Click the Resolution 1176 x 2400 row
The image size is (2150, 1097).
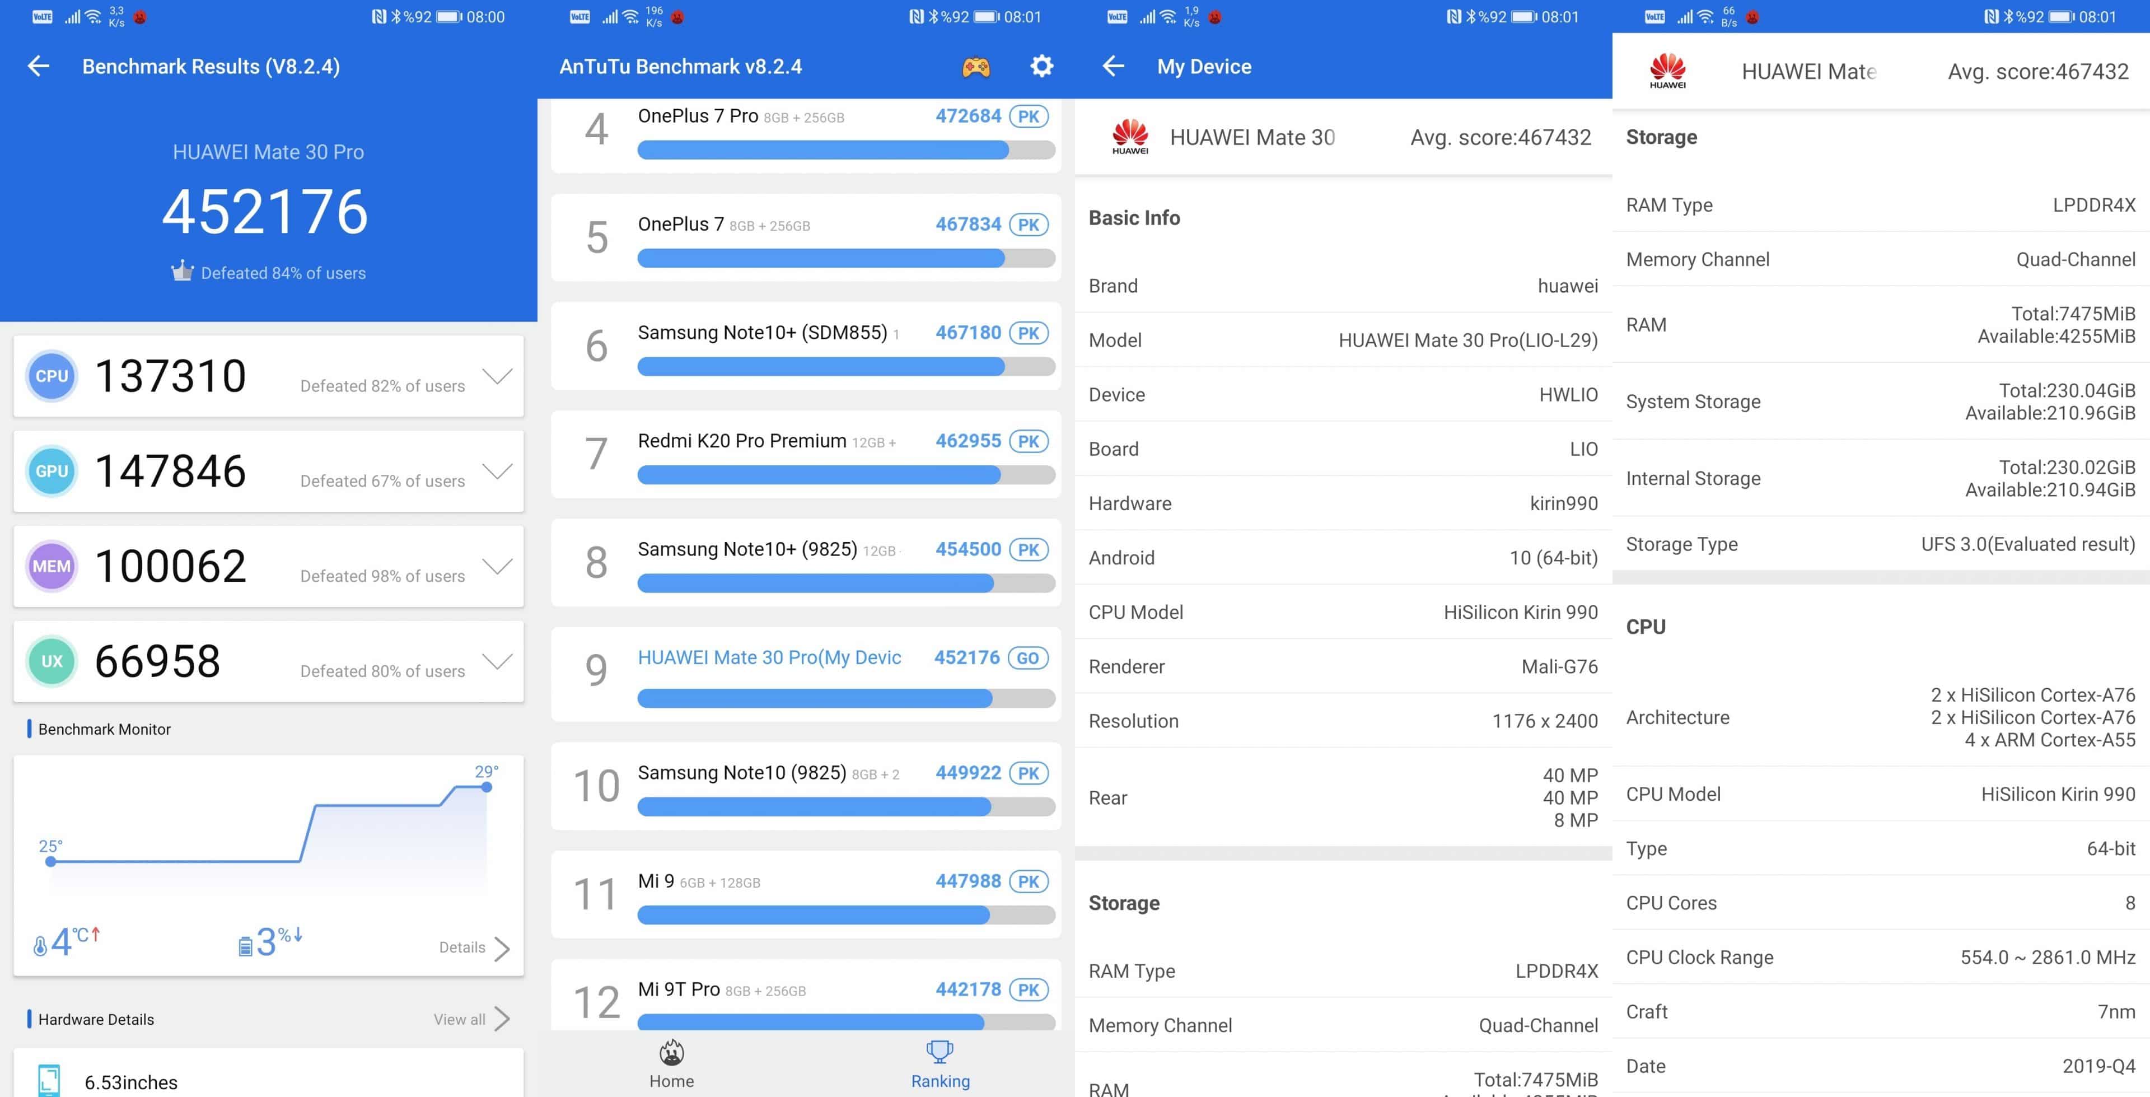[x=1343, y=721]
